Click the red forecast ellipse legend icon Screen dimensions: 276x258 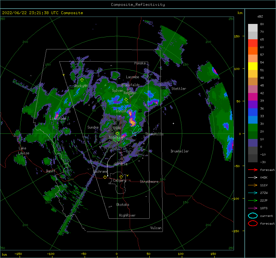pyautogui.click(x=253, y=223)
